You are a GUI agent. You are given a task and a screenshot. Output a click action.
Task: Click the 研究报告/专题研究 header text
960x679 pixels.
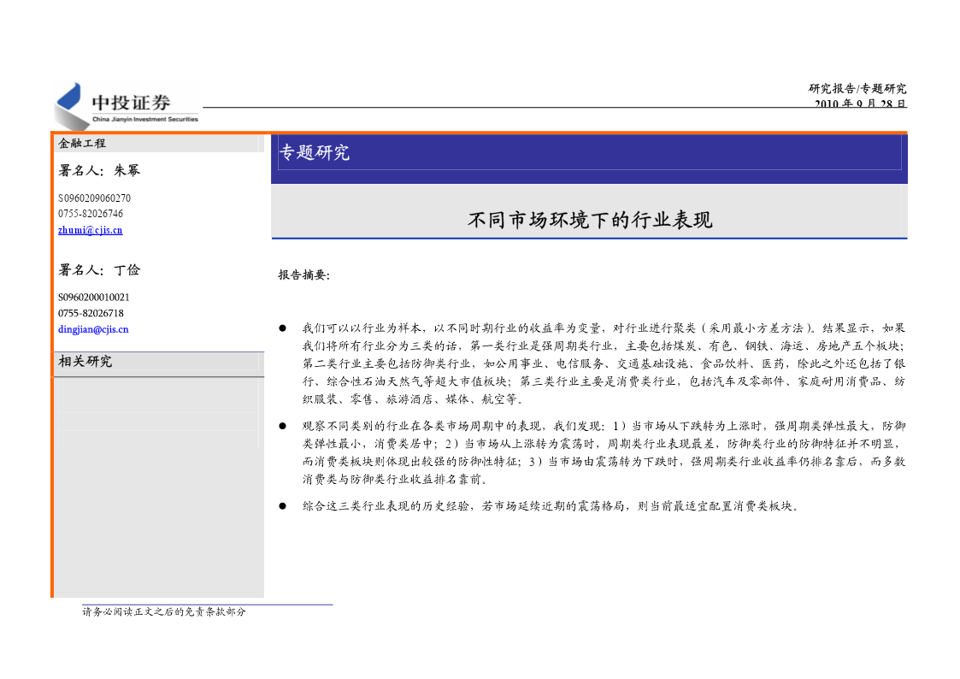pyautogui.click(x=857, y=89)
